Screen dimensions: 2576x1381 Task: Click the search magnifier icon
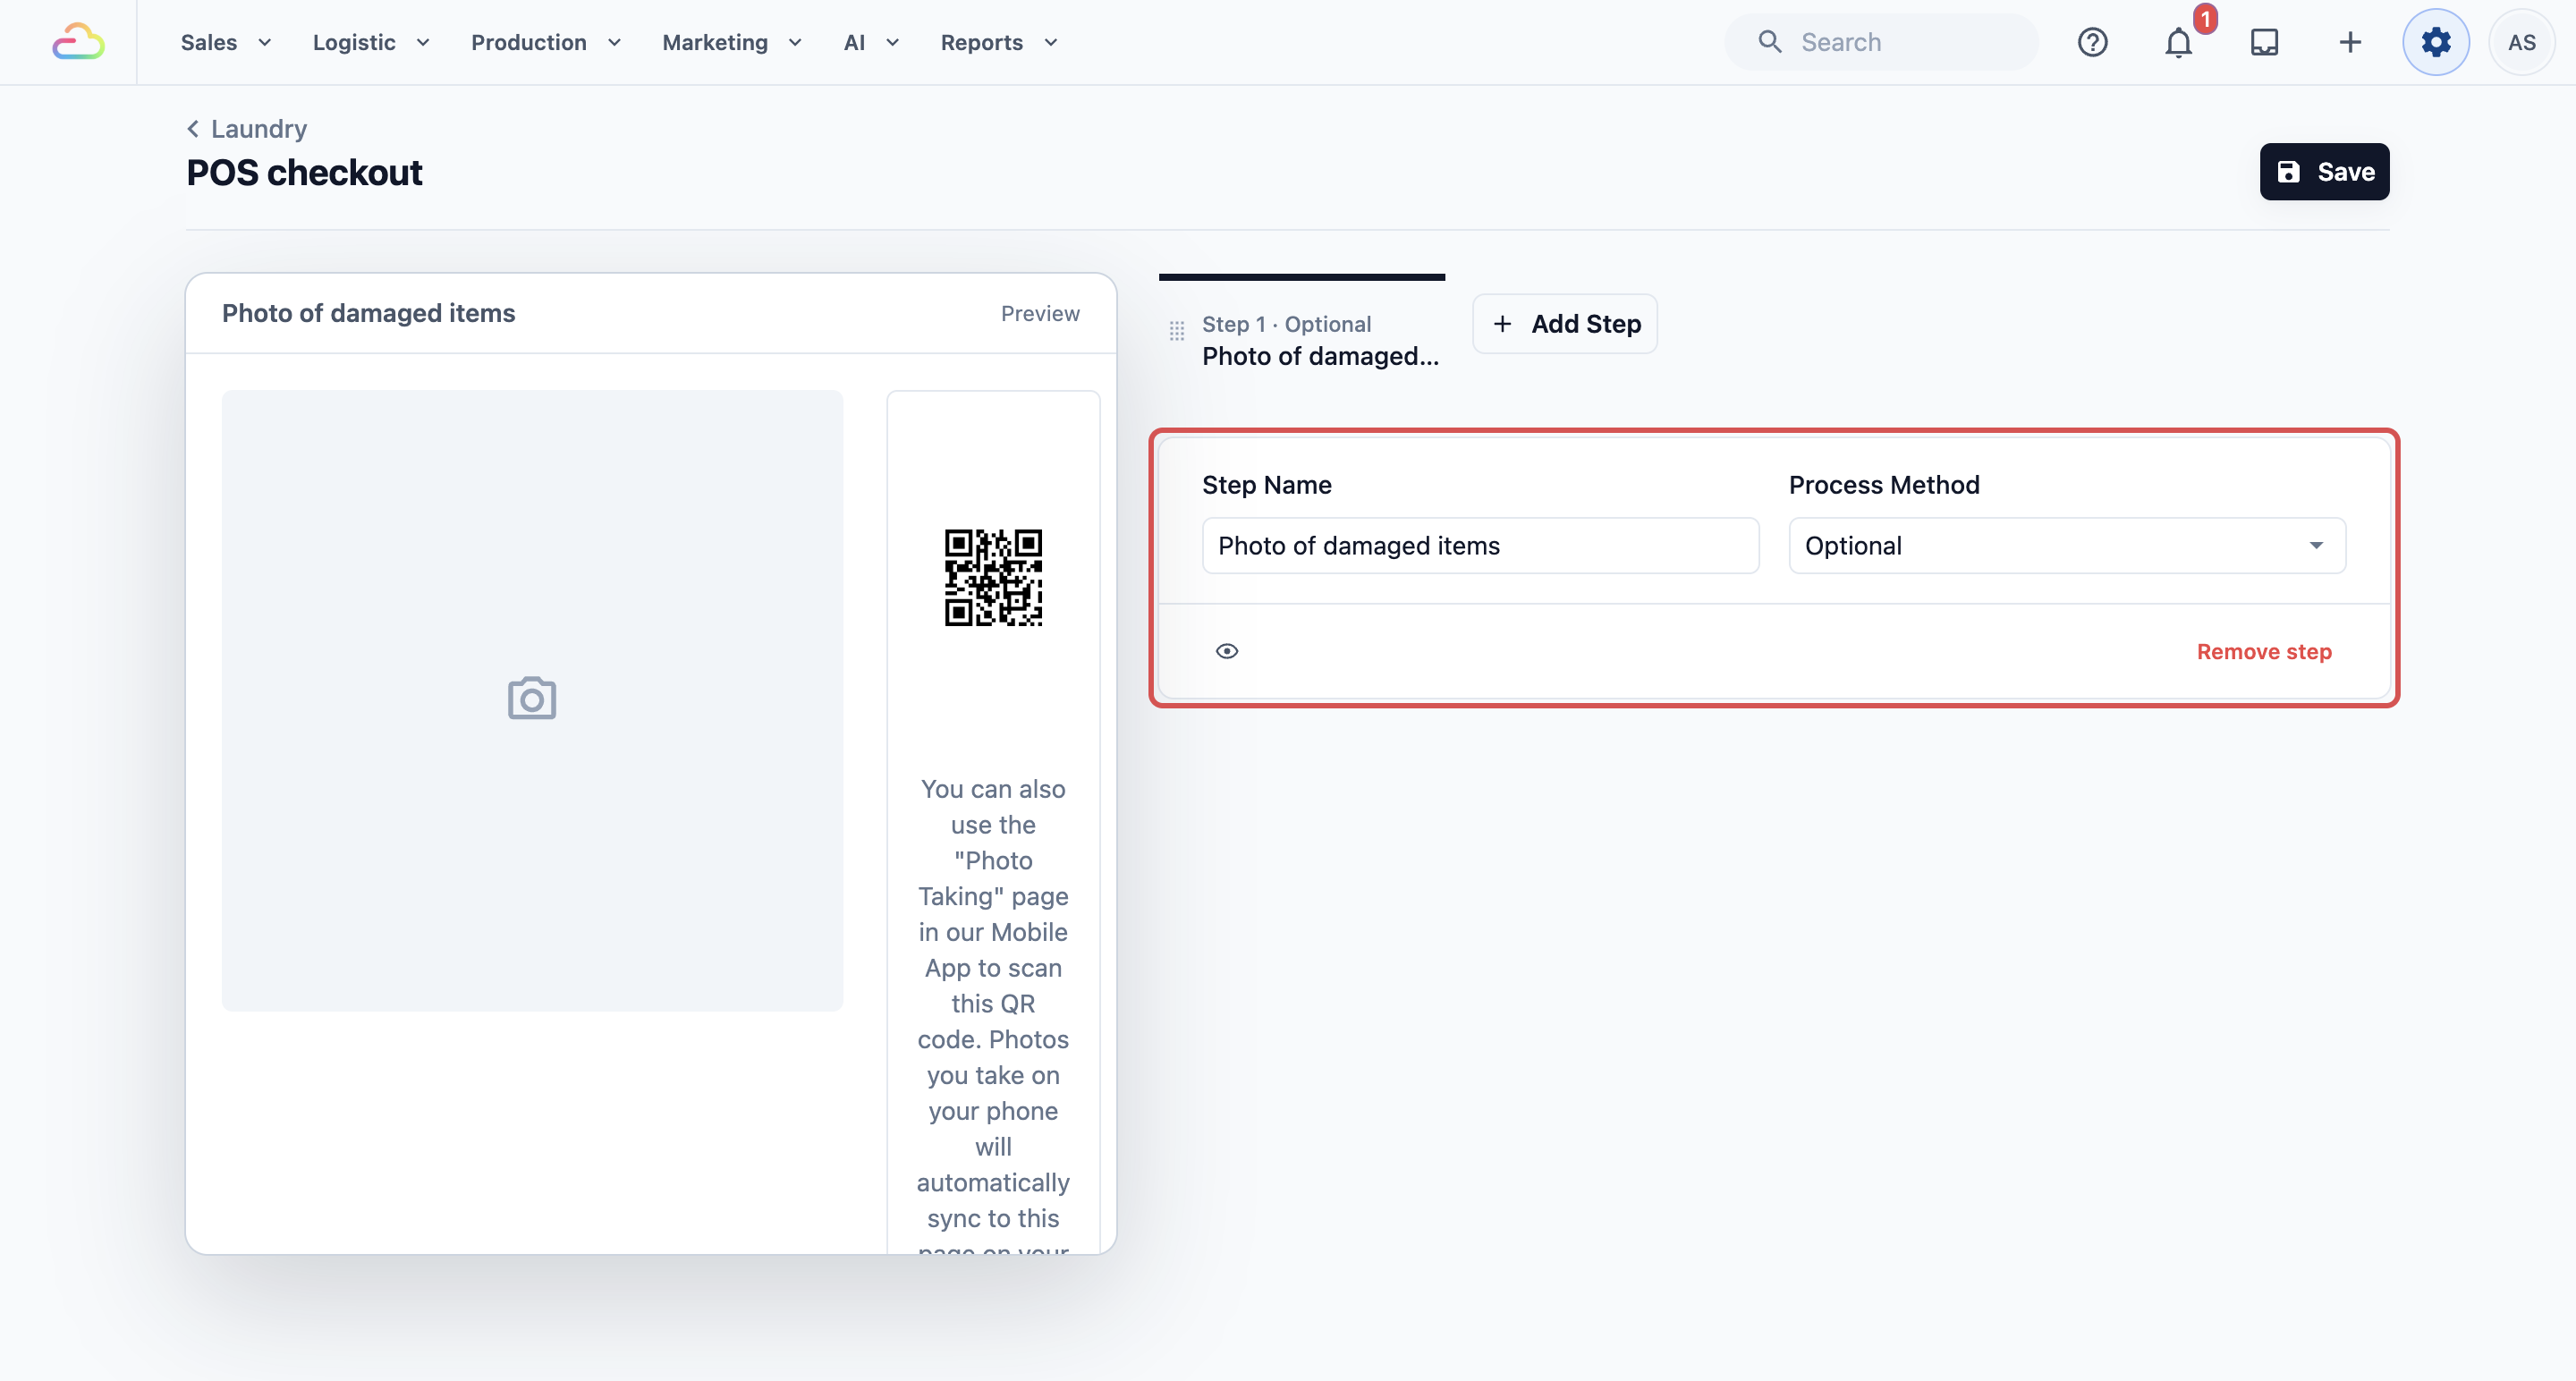coord(1770,42)
